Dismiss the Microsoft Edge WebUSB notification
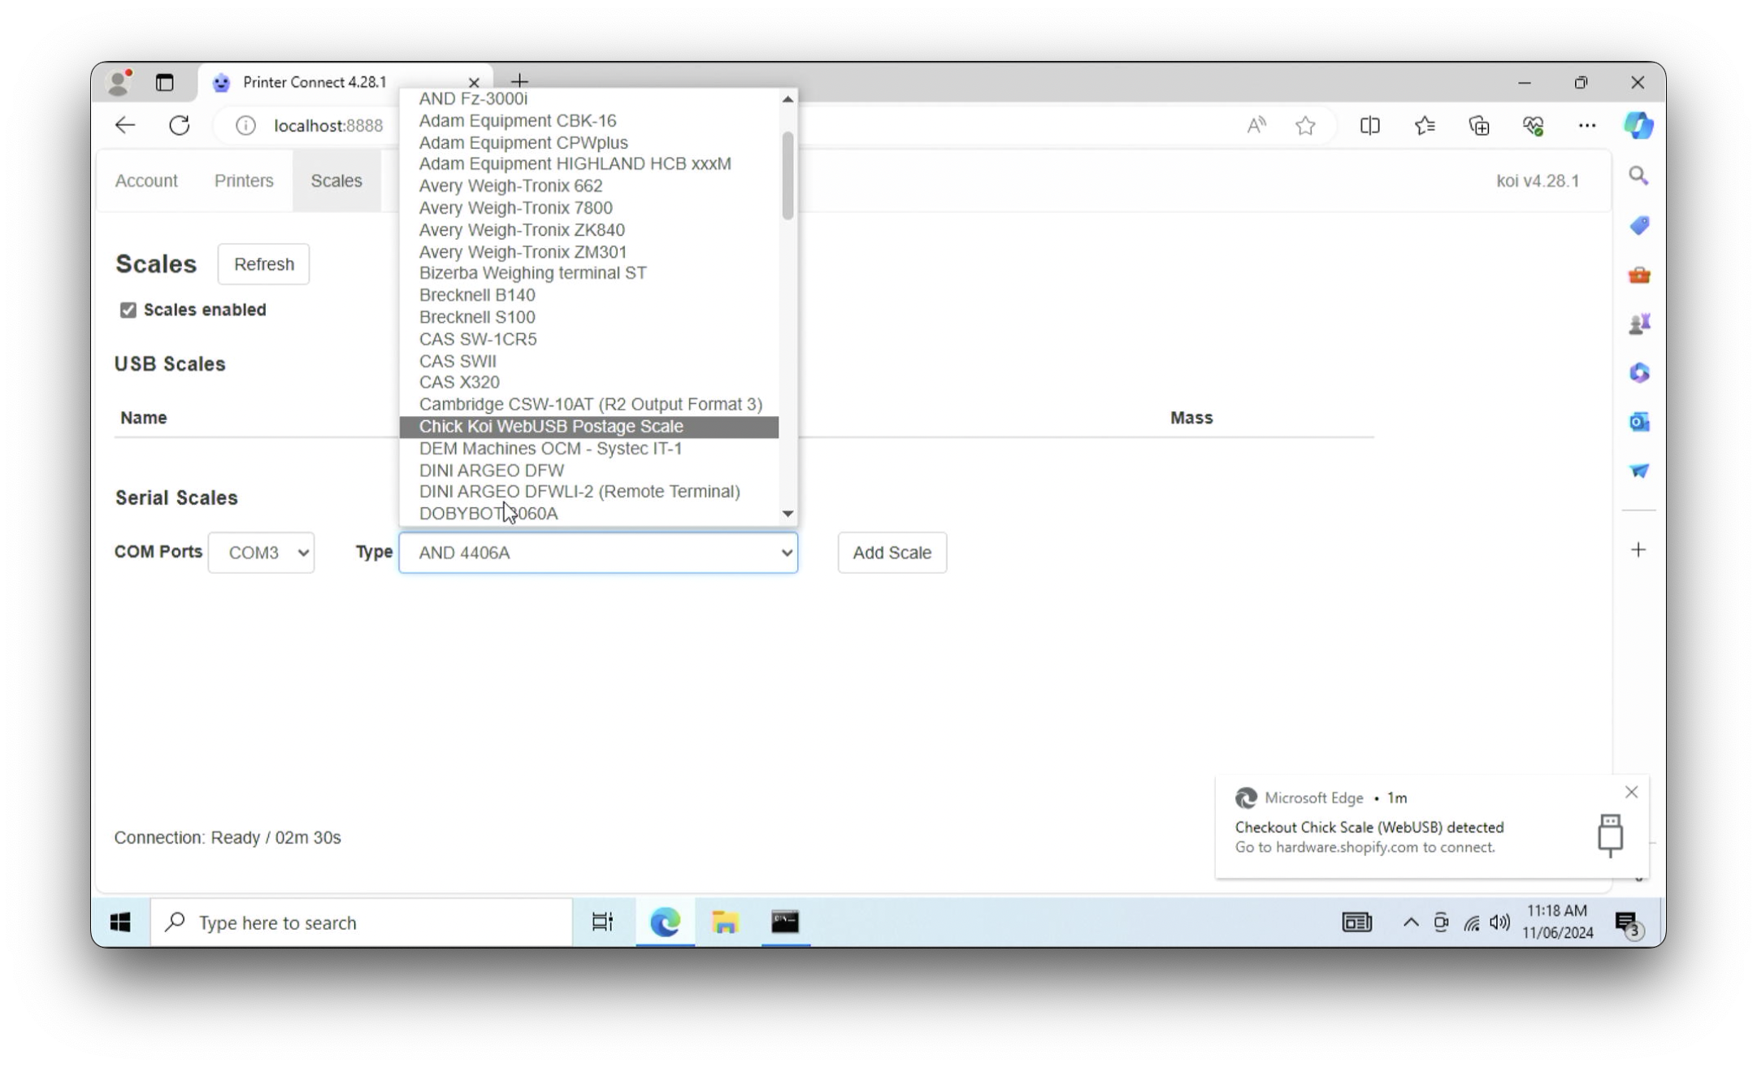Image resolution: width=1757 pixels, height=1068 pixels. tap(1631, 792)
